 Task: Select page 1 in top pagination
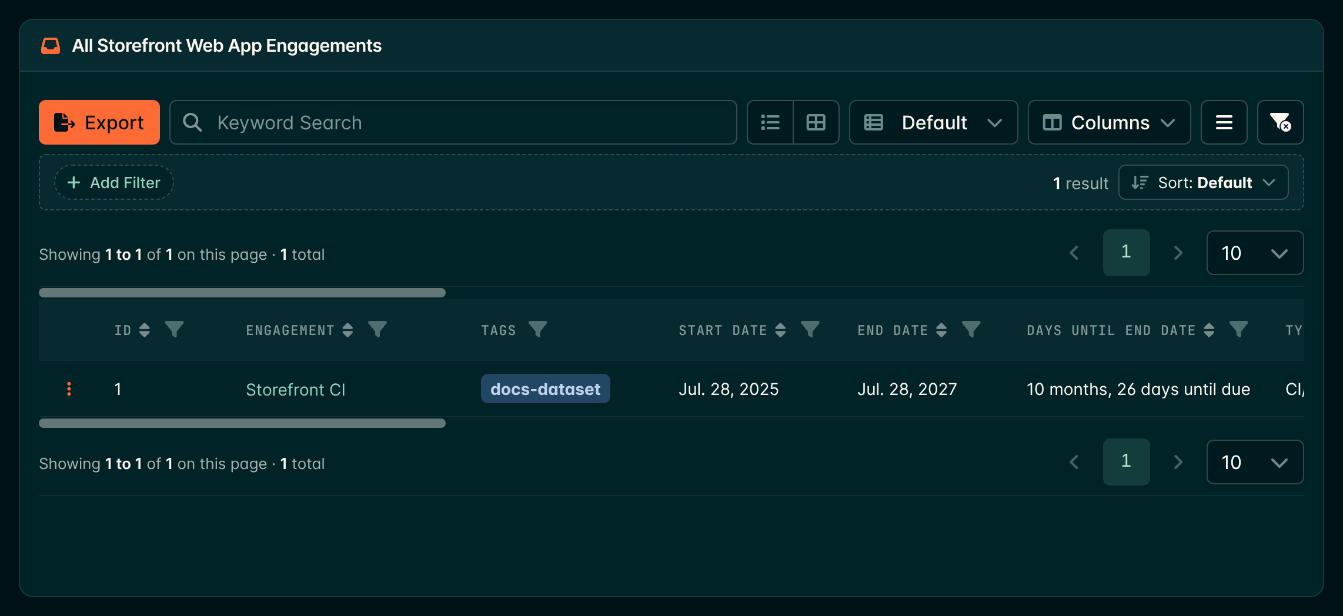[x=1126, y=253]
